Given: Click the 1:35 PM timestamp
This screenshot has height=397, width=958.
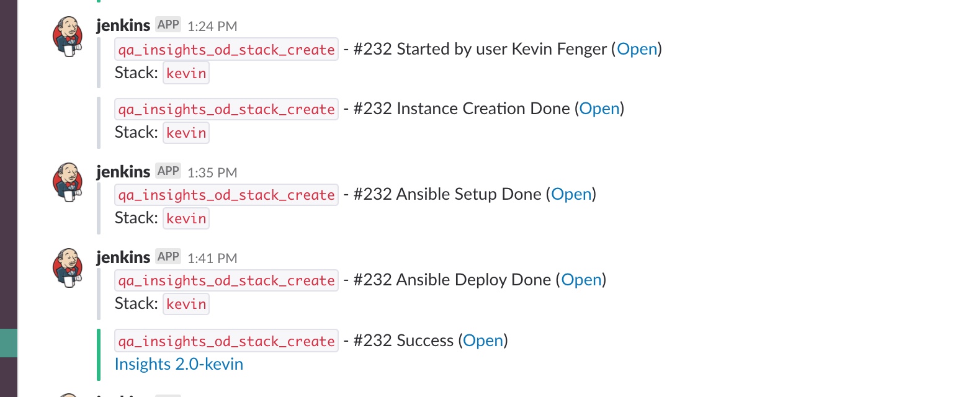Looking at the screenshot, I should tap(212, 172).
